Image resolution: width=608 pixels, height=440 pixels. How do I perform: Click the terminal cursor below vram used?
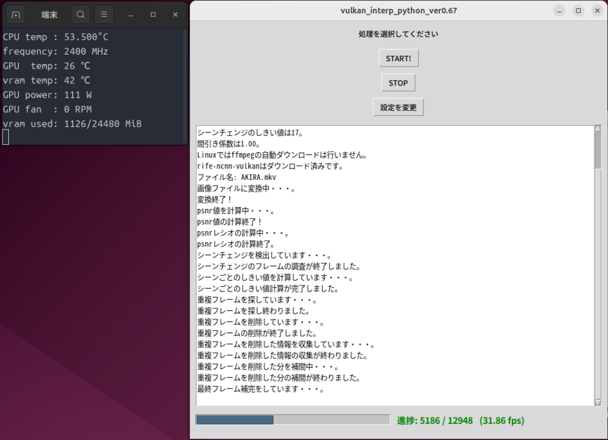pos(6,138)
